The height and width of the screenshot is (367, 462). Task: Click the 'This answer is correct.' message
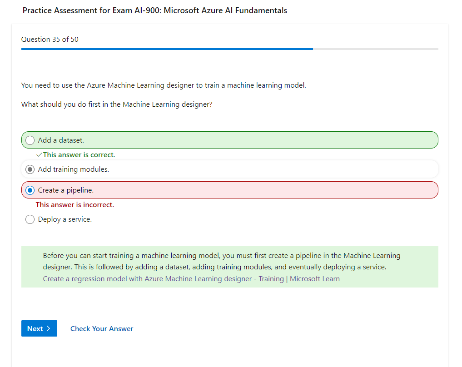point(79,155)
